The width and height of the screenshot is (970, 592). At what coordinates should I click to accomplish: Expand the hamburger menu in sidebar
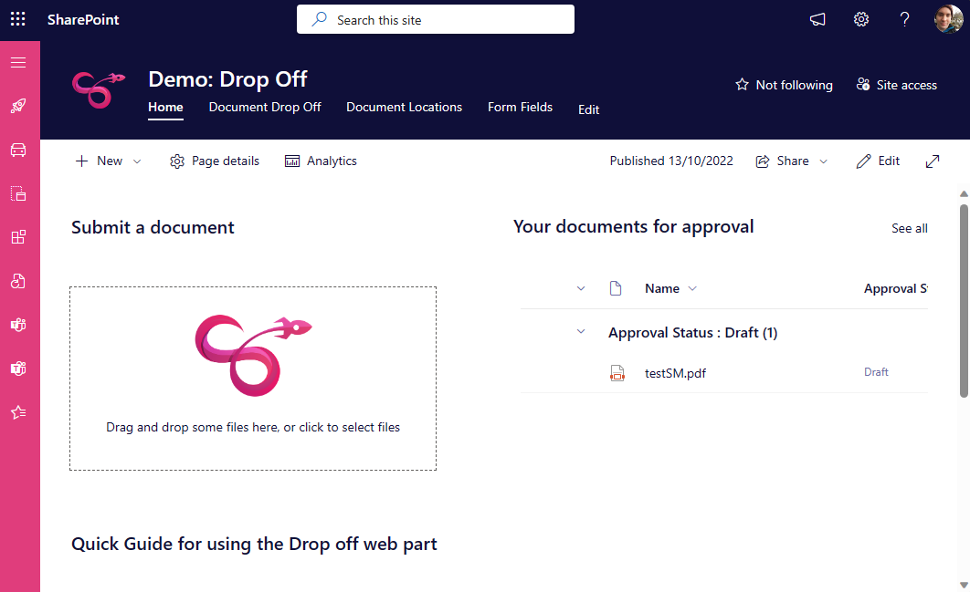coord(18,62)
